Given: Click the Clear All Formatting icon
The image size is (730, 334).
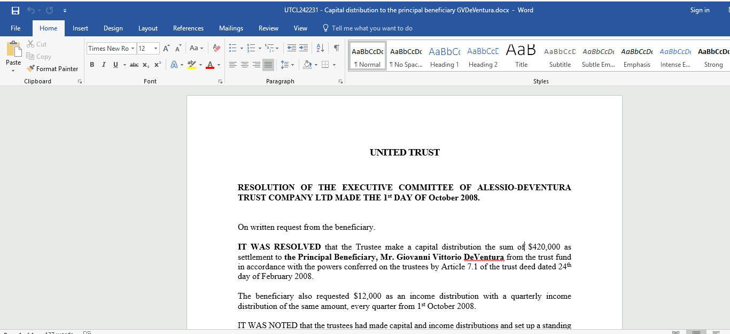Looking at the screenshot, I should (x=216, y=48).
